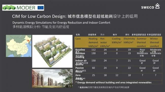Click Zero energy hot water value 18
This screenshot has width=165, height=92.
(x=105, y=75)
